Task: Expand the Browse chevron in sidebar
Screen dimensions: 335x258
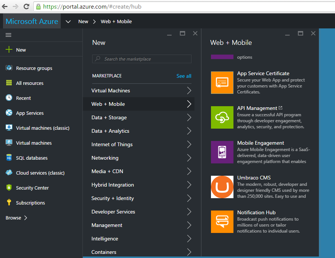Action: (x=25, y=218)
